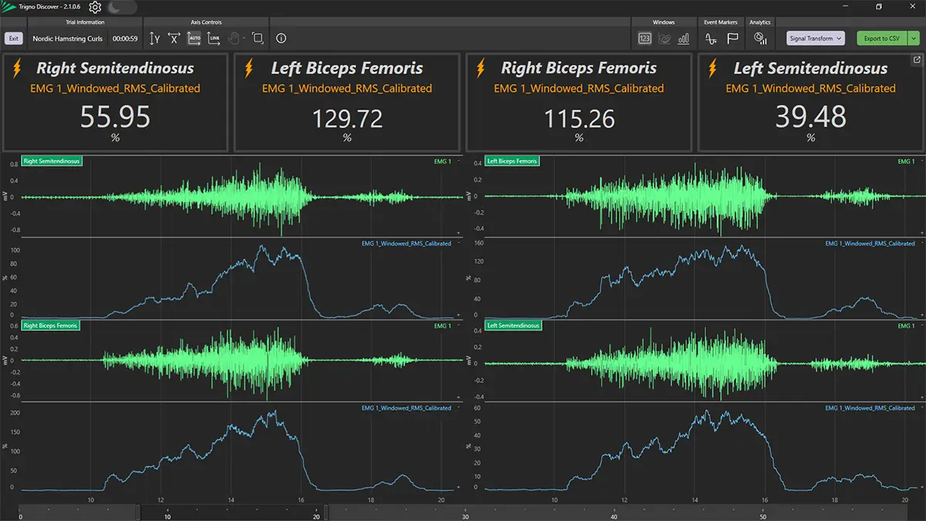926x521 pixels.
Task: Expand the Export to CSV arrow menu
Action: pyautogui.click(x=914, y=39)
